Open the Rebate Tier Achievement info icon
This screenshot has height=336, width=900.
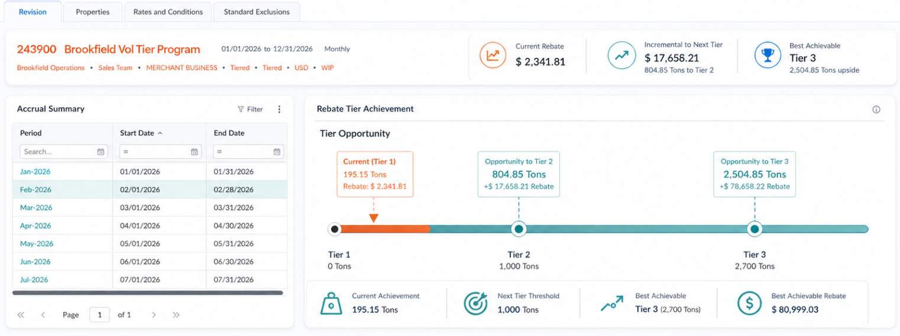click(876, 109)
